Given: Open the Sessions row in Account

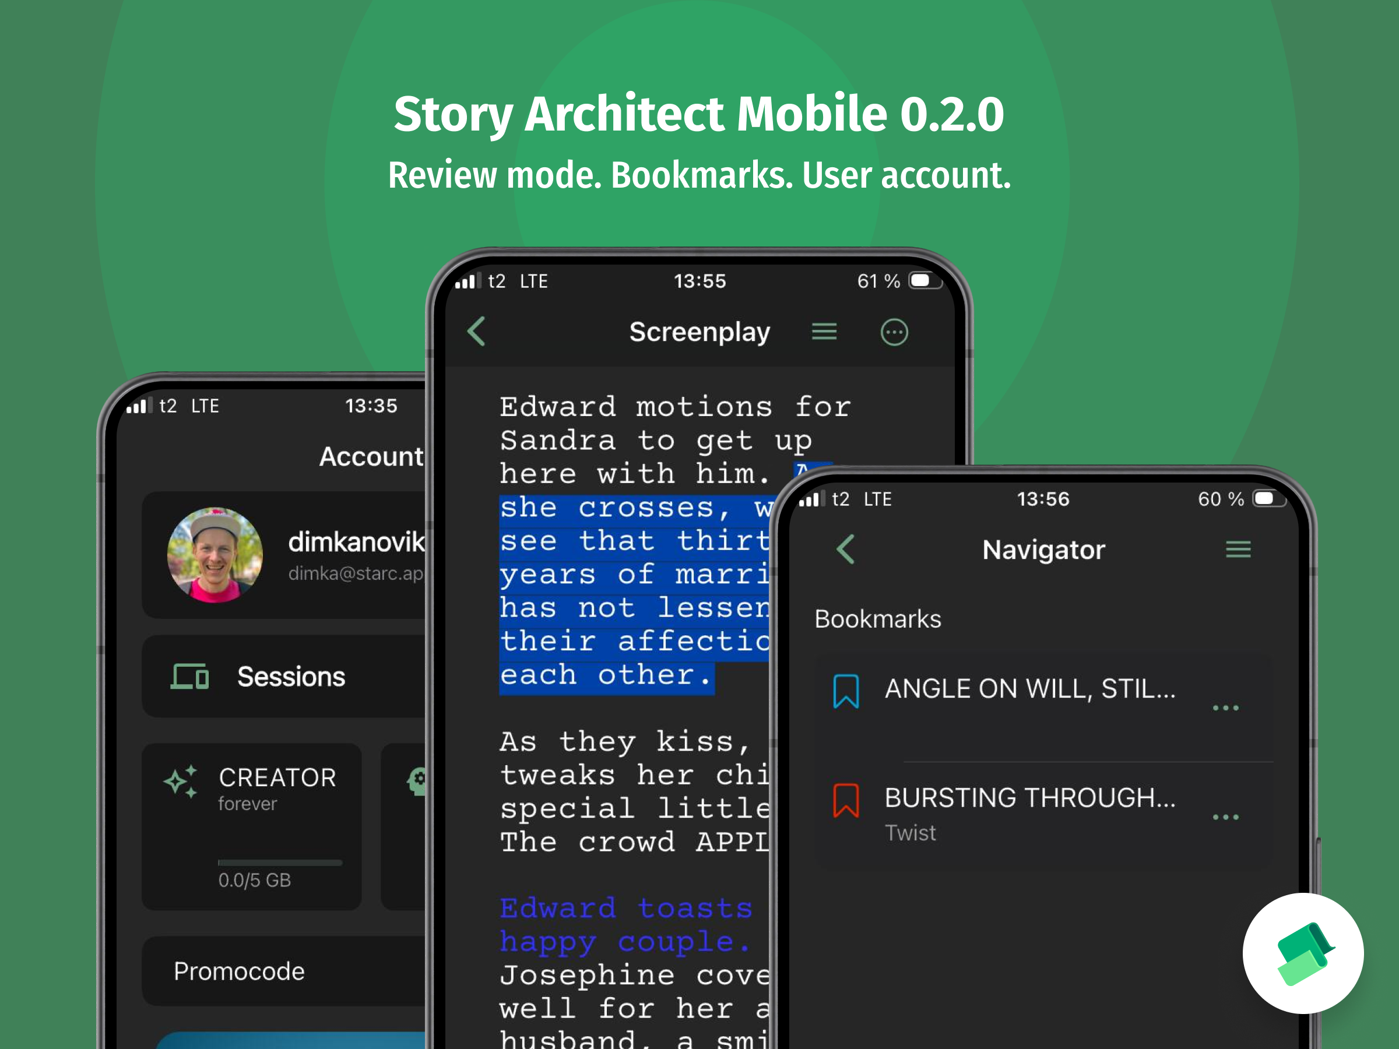Looking at the screenshot, I should pos(284,676).
